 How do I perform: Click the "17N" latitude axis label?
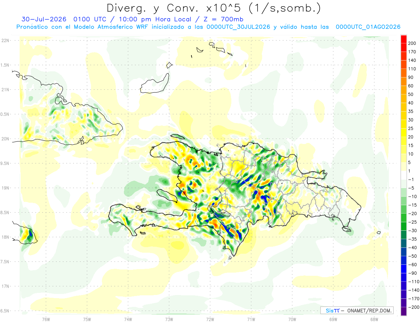[x=5, y=286]
